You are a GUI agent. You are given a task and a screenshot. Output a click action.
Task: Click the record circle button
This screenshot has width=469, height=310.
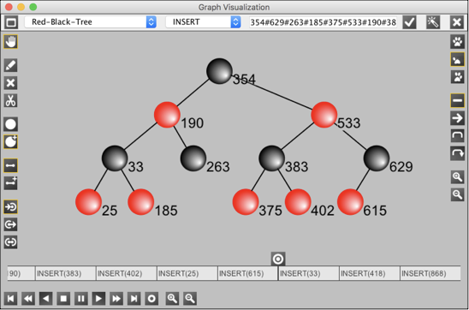click(x=151, y=298)
